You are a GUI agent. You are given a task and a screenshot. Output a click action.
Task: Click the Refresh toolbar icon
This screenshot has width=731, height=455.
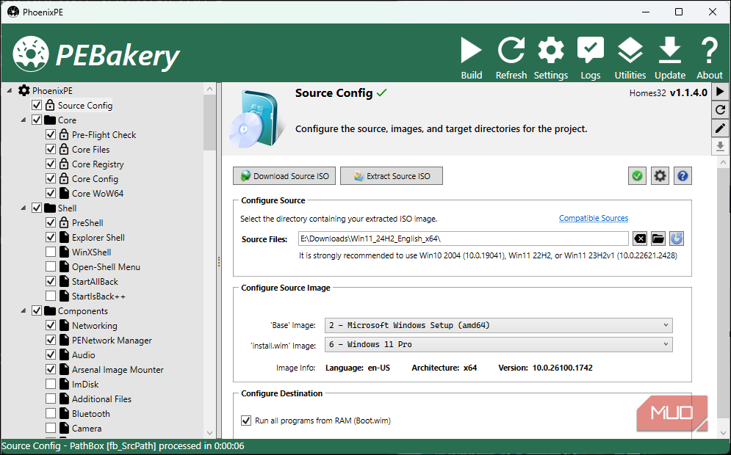coord(511,58)
